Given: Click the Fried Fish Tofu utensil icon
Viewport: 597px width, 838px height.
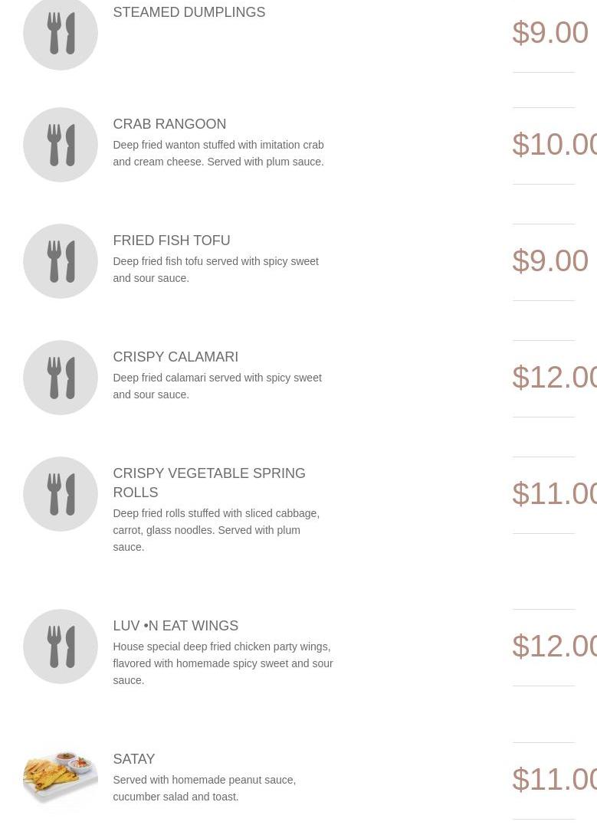Looking at the screenshot, I should pyautogui.click(x=61, y=261).
